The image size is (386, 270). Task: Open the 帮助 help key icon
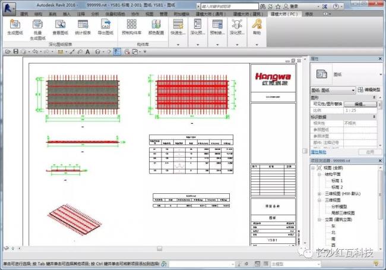click(x=257, y=25)
